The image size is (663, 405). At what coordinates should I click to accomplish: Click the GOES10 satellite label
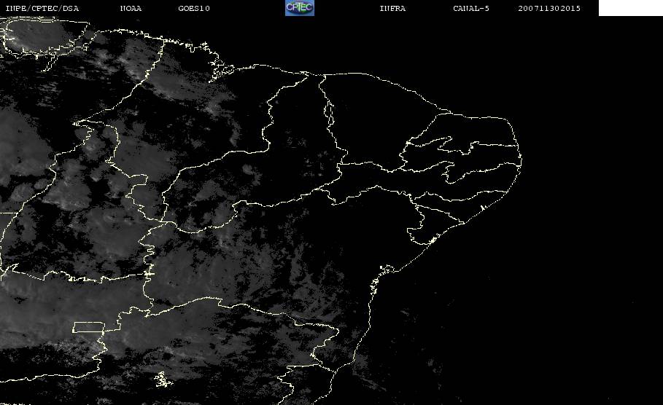[194, 9]
